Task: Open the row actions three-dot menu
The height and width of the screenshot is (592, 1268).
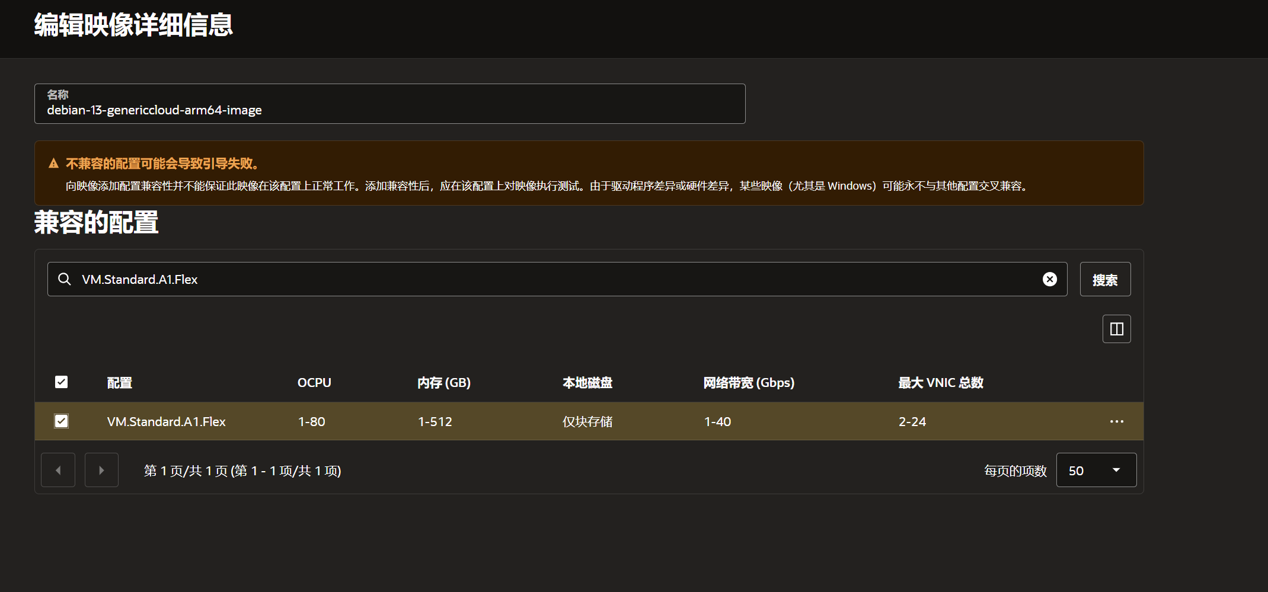Action: 1116,421
